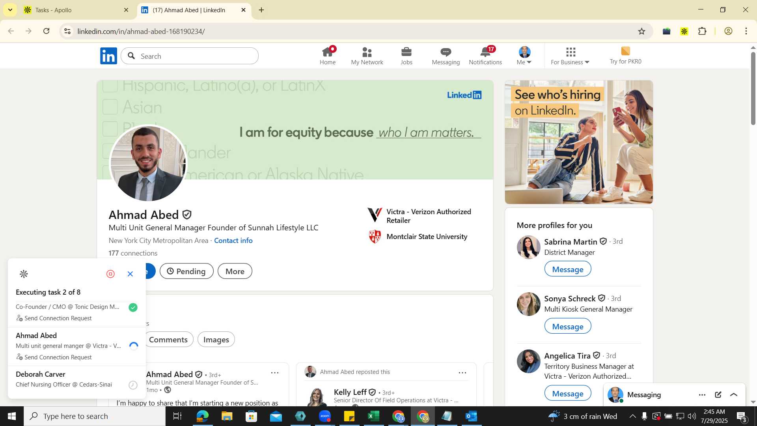Open the For Business apps grid
Viewport: 757px width, 426px height.
pyautogui.click(x=570, y=56)
